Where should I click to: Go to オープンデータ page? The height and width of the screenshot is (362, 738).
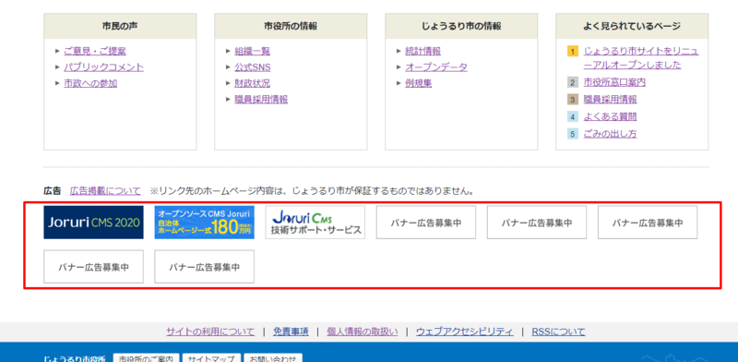point(436,66)
